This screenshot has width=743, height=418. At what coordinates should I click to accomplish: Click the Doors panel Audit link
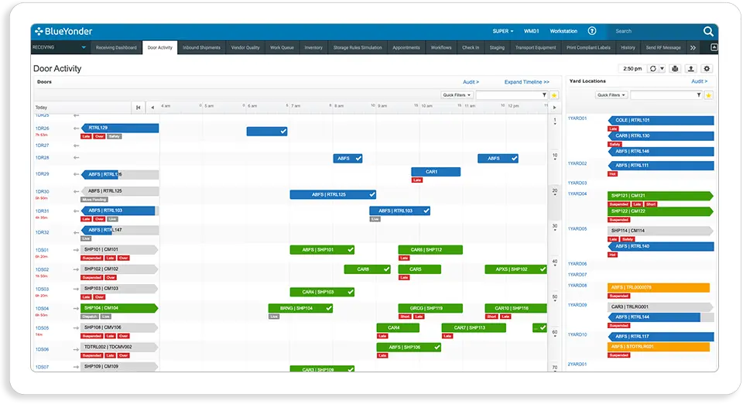(471, 82)
